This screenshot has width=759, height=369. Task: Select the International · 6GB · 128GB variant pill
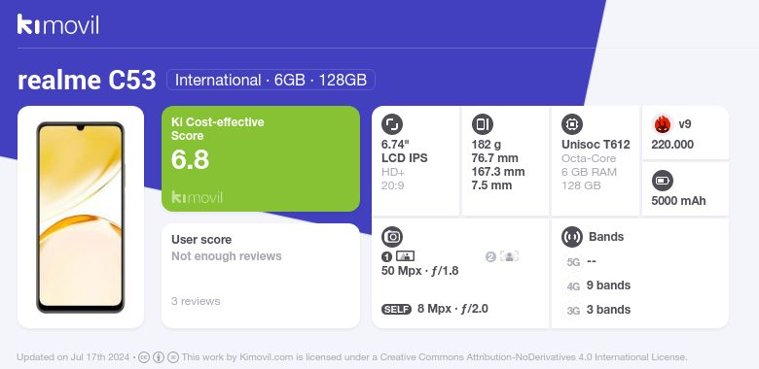[x=271, y=80]
